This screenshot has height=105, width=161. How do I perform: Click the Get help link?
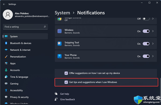pyautogui.click(x=65, y=94)
